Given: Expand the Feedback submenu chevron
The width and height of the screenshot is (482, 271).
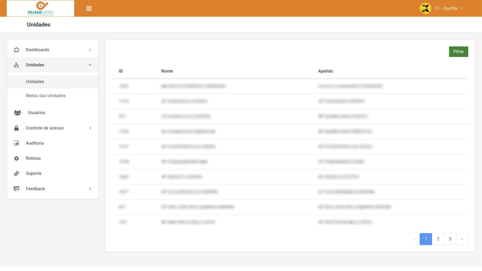Looking at the screenshot, I should pos(90,189).
